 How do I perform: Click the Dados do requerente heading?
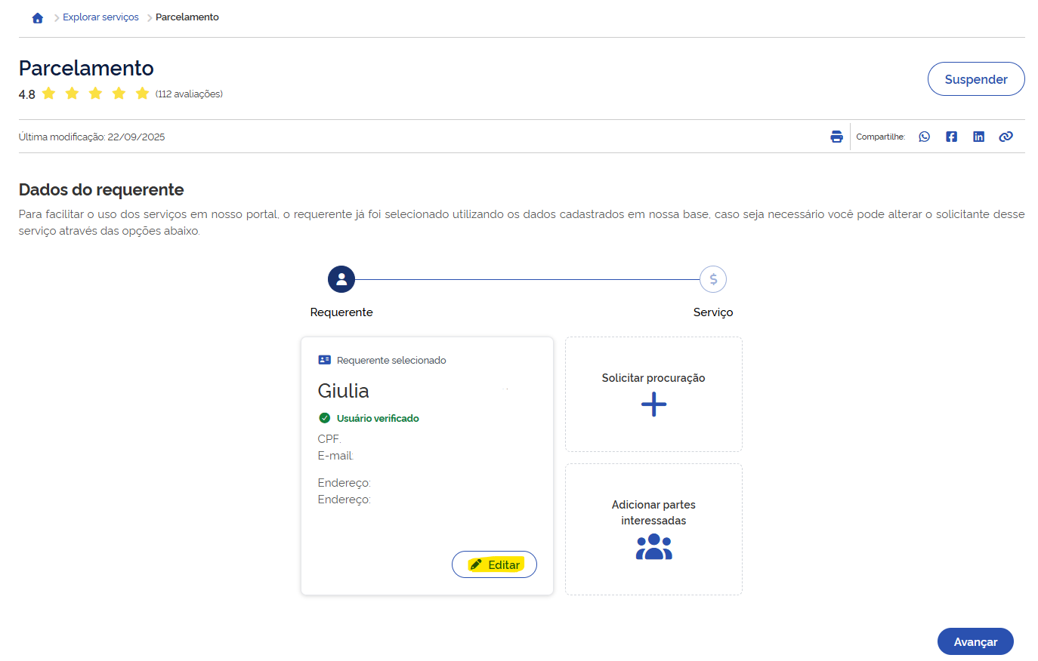click(101, 189)
